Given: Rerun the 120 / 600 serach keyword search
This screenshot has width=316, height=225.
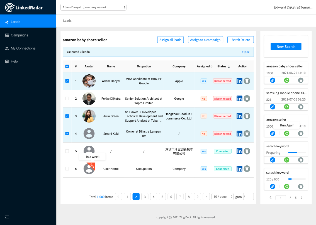Looking at the screenshot, I should (x=286, y=187).
